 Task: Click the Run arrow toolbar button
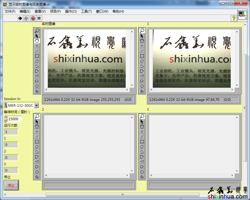[20, 18]
